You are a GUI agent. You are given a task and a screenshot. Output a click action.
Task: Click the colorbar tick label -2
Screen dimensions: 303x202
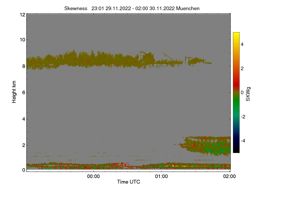click(x=243, y=117)
